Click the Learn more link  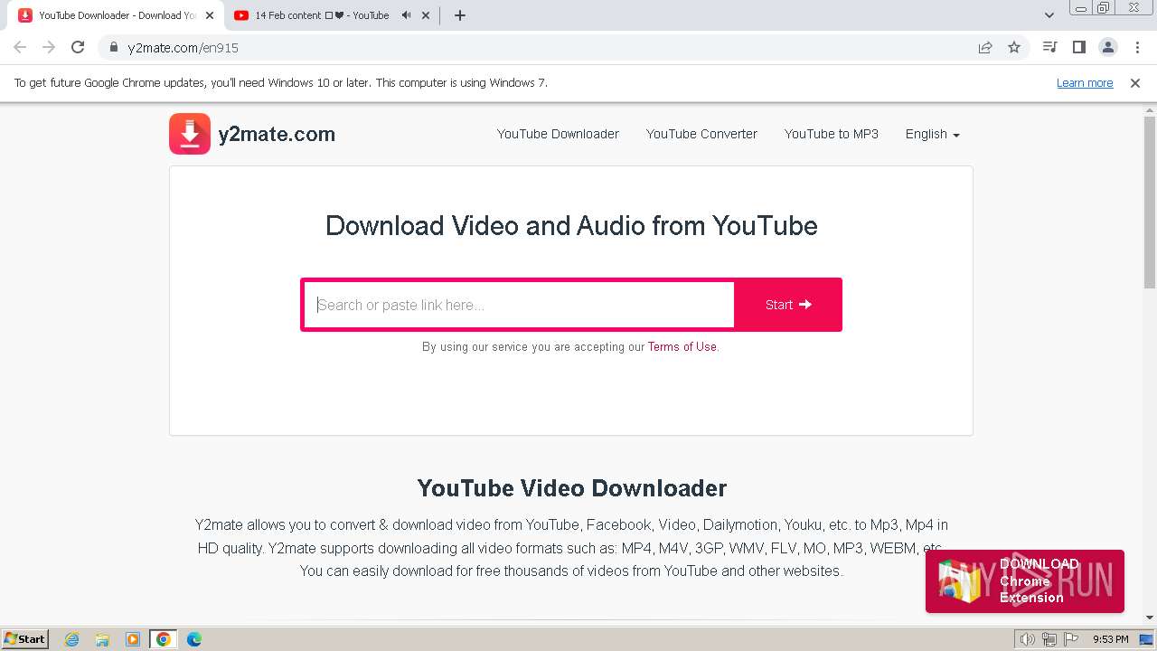[1085, 83]
